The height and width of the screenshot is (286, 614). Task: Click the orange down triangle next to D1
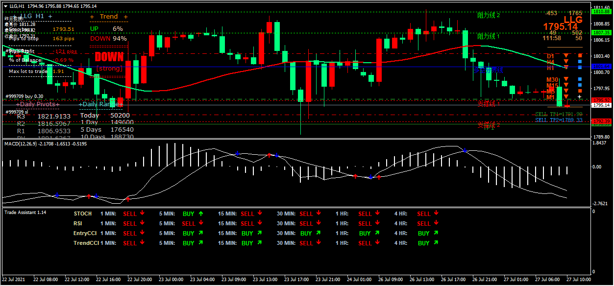point(565,56)
